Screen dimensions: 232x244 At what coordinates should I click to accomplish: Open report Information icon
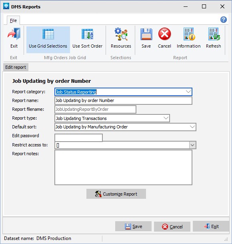pos(189,34)
